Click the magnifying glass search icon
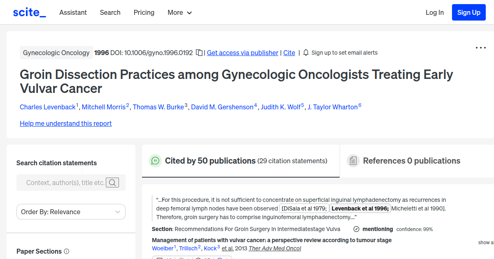Viewport: 494px width, 259px height. pos(112,183)
